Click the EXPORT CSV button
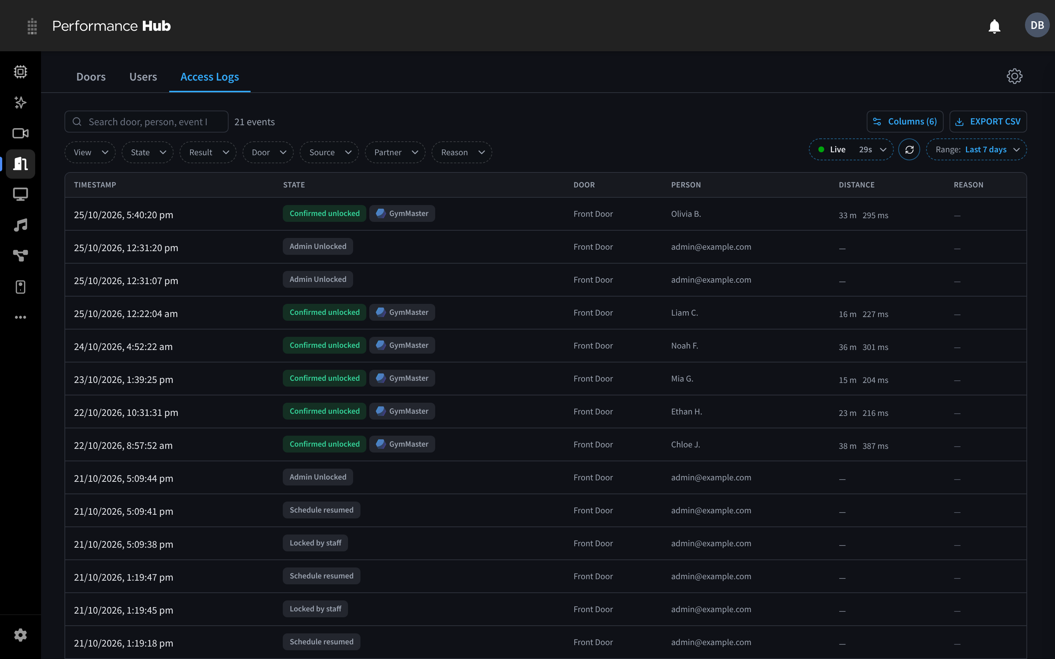Viewport: 1055px width, 659px height. point(988,122)
